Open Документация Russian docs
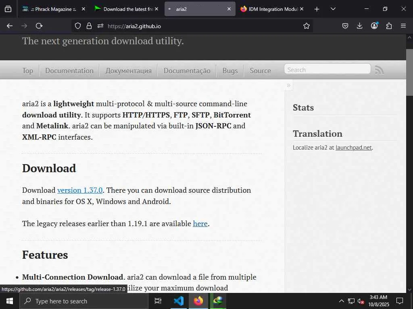Image resolution: width=413 pixels, height=309 pixels. [x=129, y=71]
